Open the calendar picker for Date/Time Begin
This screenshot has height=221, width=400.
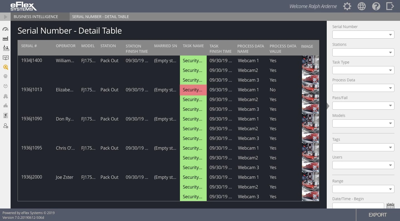[390, 206]
